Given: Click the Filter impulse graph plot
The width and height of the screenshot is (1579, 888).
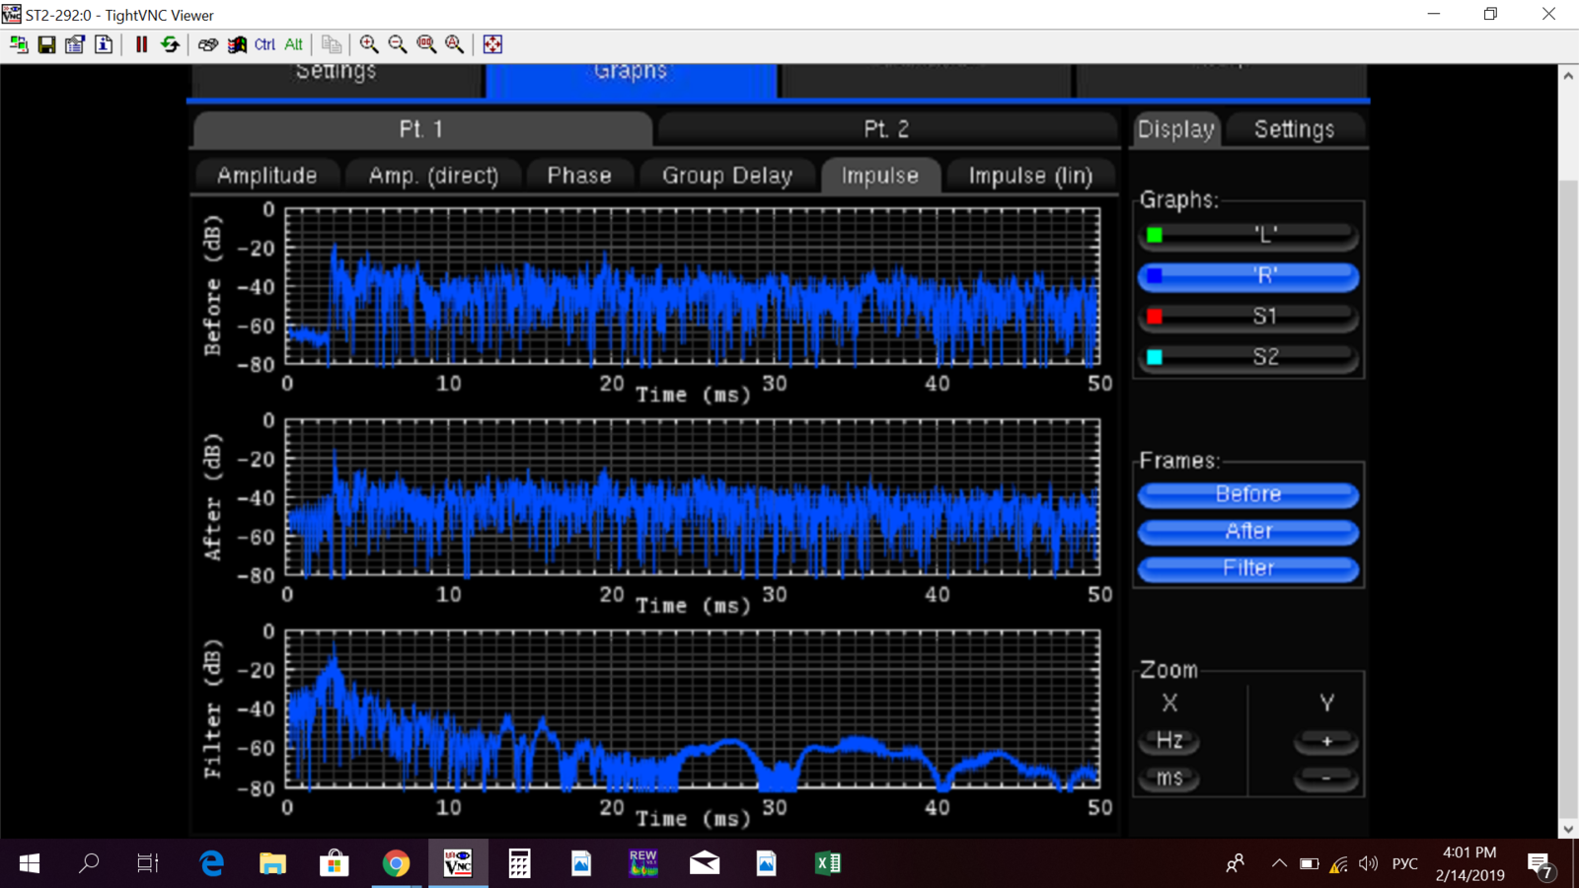Looking at the screenshot, I should pos(693,709).
